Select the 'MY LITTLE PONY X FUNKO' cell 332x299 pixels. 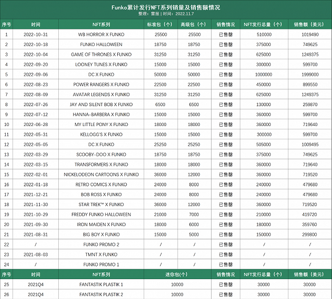(x=101, y=125)
